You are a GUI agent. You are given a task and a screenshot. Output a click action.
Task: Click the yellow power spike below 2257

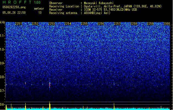click(114, 106)
